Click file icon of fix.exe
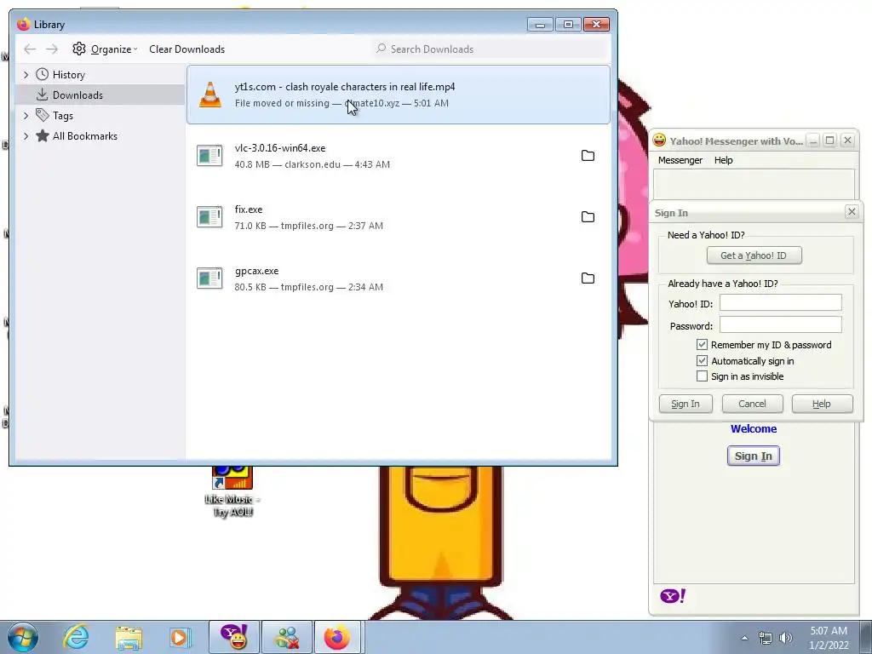 (x=209, y=217)
